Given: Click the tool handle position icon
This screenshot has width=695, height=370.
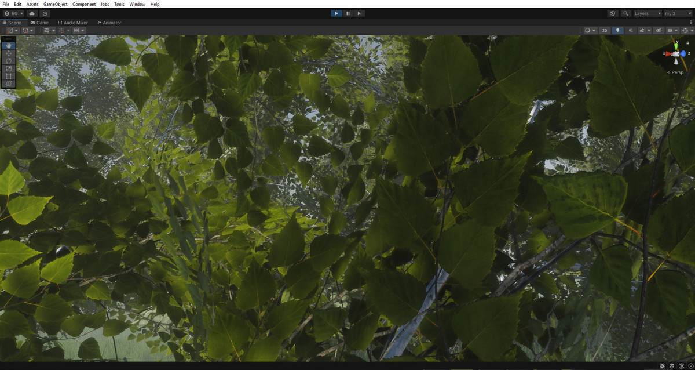Looking at the screenshot, I should [x=10, y=30].
